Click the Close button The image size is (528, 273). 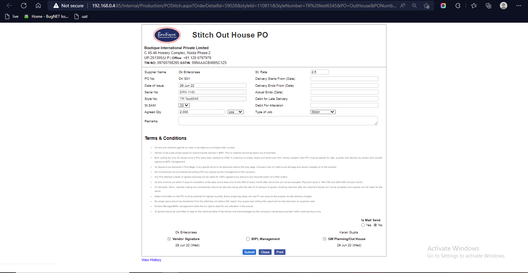point(265,252)
